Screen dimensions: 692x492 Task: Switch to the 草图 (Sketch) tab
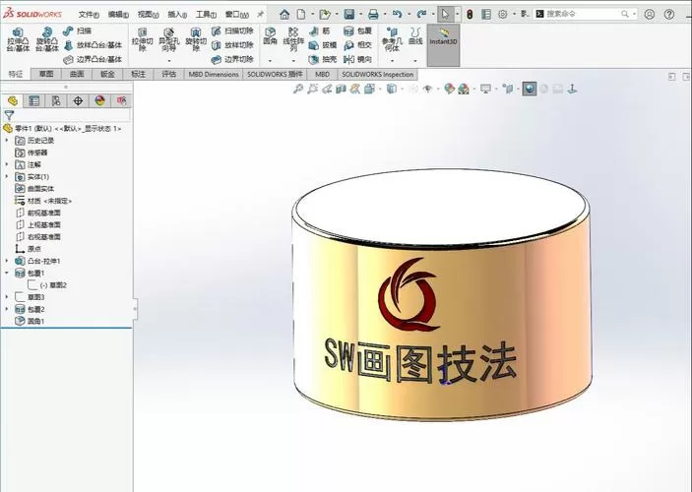tap(46, 74)
